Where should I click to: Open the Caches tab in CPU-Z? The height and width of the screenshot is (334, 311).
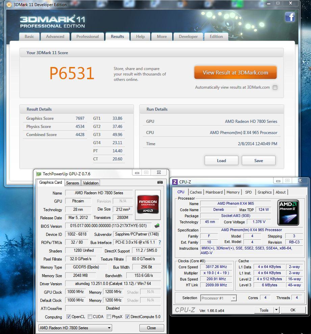[196, 192]
